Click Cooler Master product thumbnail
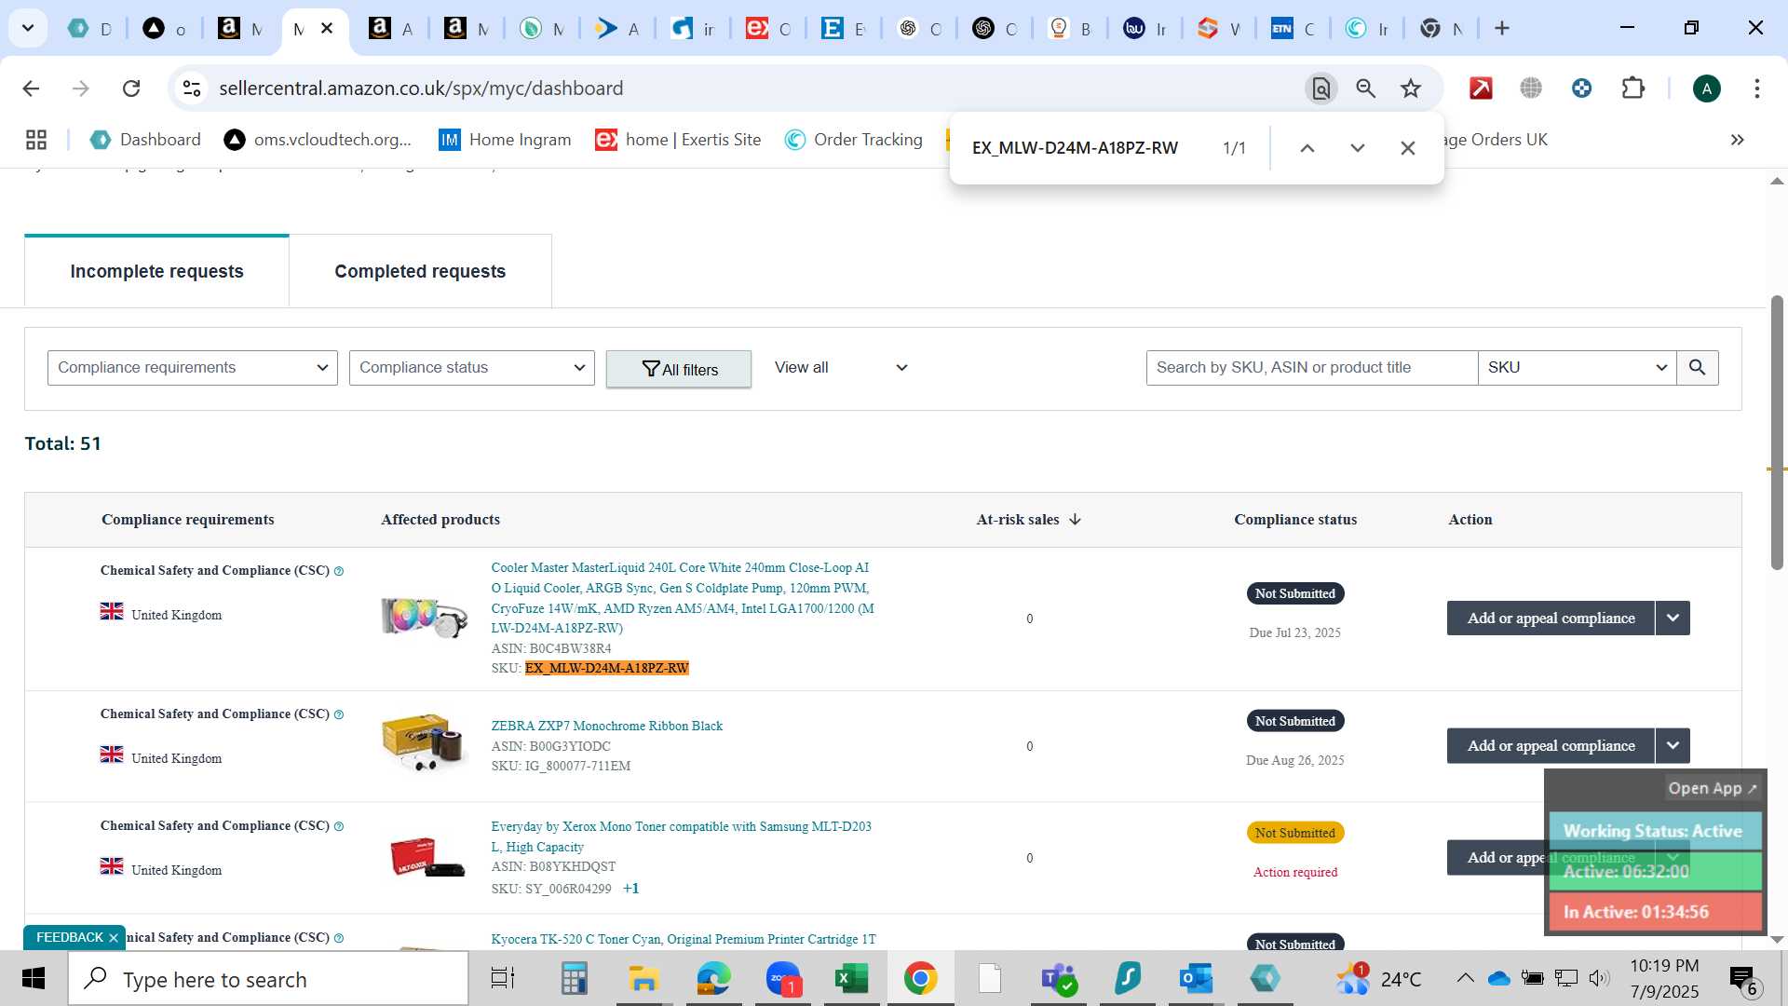 (425, 619)
